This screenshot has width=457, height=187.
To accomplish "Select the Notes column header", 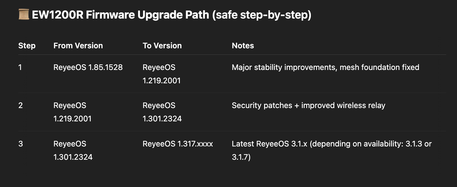I will [x=243, y=46].
